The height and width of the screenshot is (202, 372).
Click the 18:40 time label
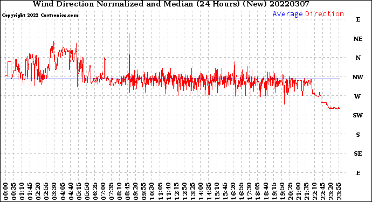(266, 191)
